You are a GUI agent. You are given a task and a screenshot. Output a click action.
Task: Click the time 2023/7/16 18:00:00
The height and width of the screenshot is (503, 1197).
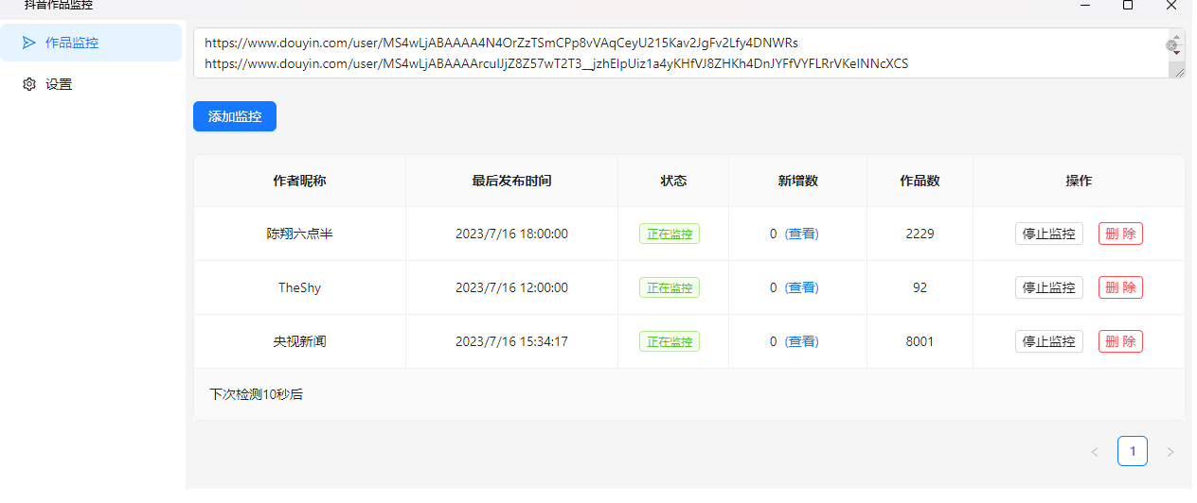(512, 234)
